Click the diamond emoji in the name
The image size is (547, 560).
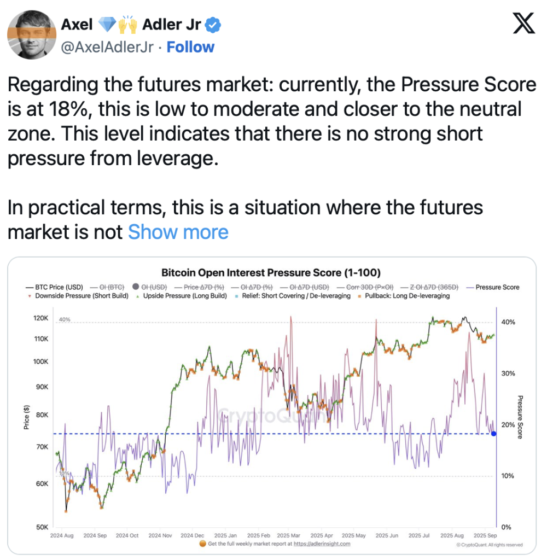pos(107,25)
